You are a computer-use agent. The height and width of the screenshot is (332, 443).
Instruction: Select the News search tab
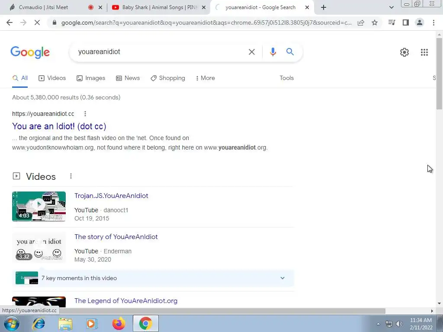tap(128, 78)
